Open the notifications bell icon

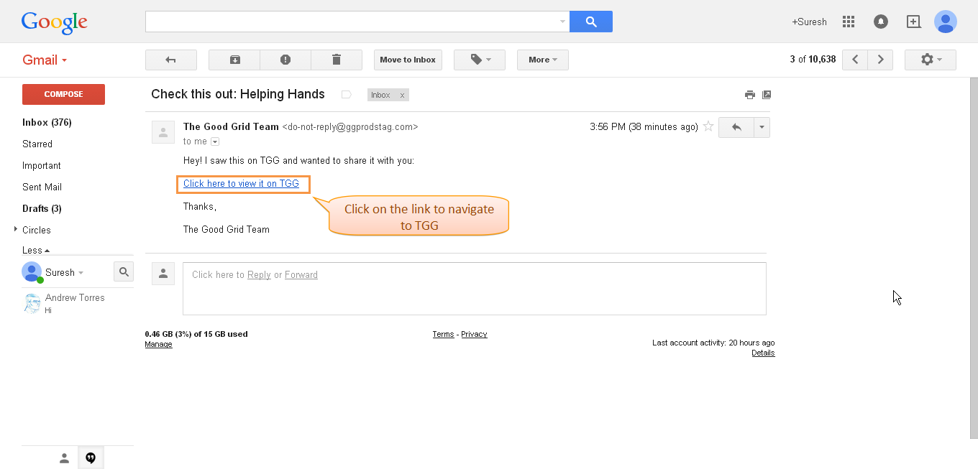tap(881, 22)
